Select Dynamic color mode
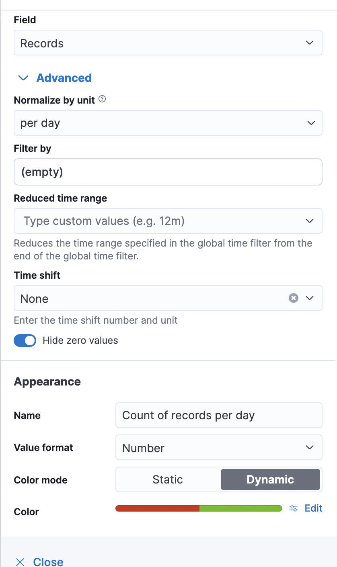The width and height of the screenshot is (337, 567). [x=270, y=479]
